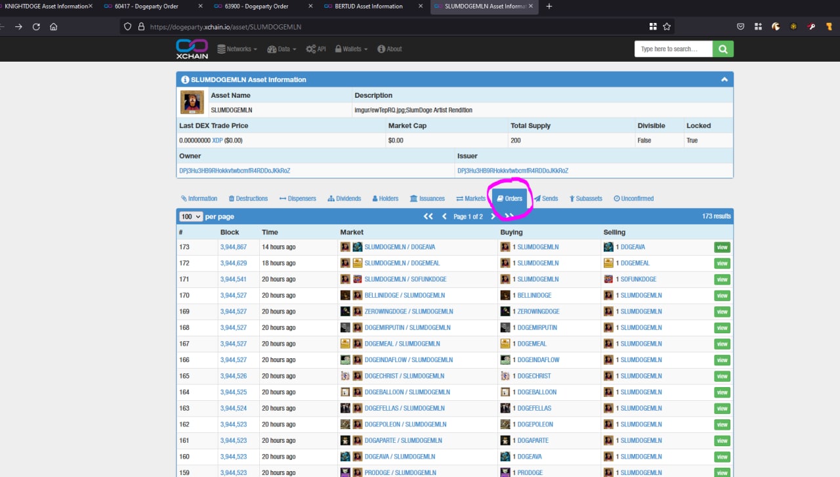This screenshot has height=477, width=840.
Task: Click the 'Type here to search' input field
Action: pos(674,49)
